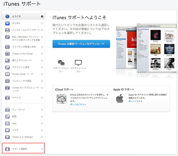The height and width of the screenshot is (156, 178).
Task: Click the chevron on iTunes U と Podcast row
Action: click(x=42, y=137)
